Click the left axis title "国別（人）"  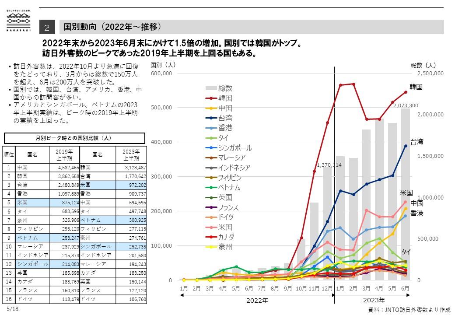coord(163,65)
